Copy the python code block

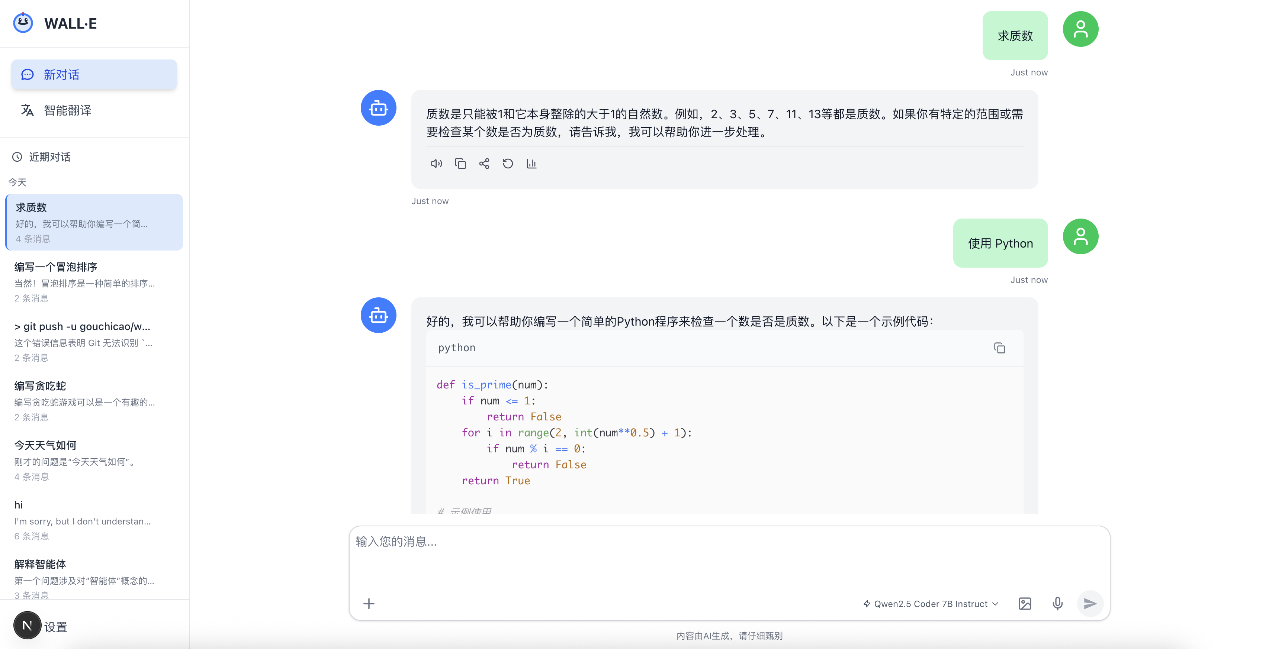(x=999, y=348)
